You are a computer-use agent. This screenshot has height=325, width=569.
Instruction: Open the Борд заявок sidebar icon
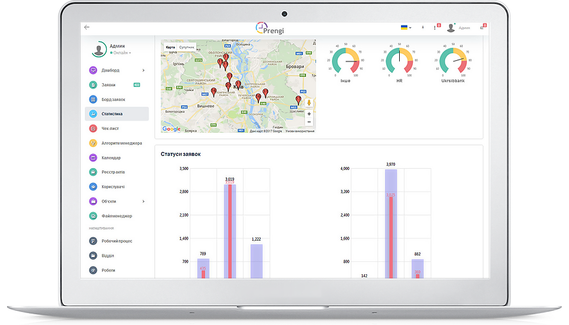[93, 99]
